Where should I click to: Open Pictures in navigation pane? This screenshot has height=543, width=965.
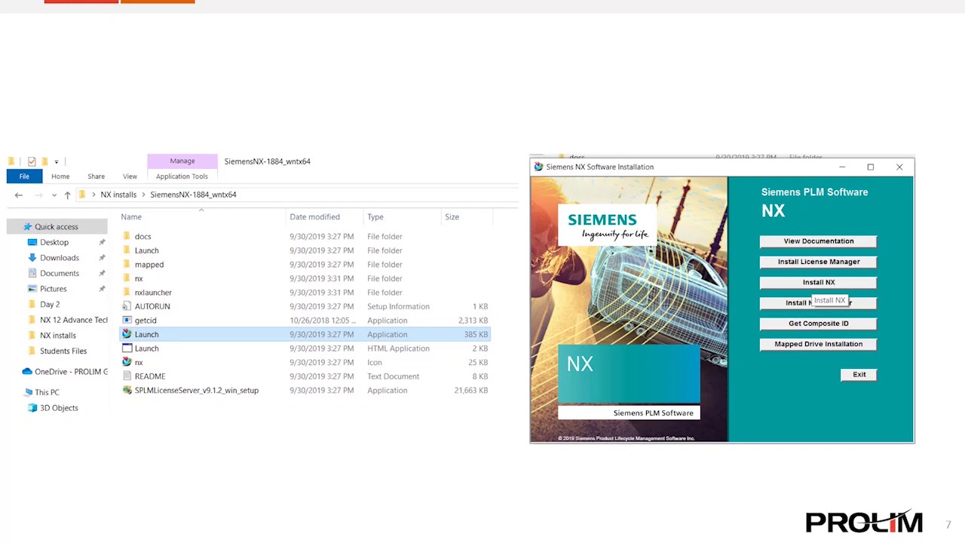point(53,289)
